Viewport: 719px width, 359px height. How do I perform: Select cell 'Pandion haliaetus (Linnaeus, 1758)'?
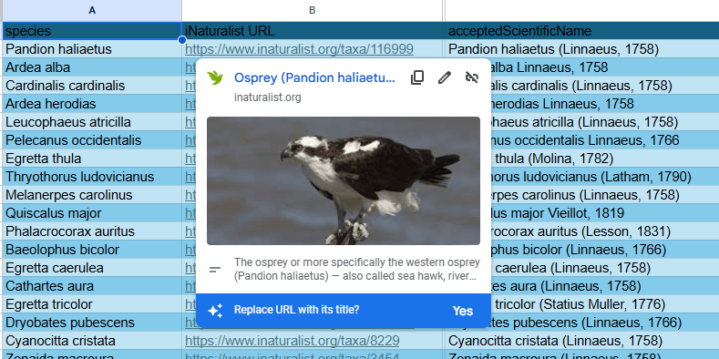click(x=581, y=49)
